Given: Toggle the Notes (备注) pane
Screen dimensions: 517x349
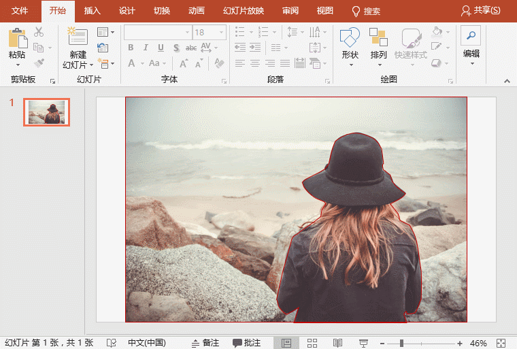Looking at the screenshot, I should coord(205,343).
